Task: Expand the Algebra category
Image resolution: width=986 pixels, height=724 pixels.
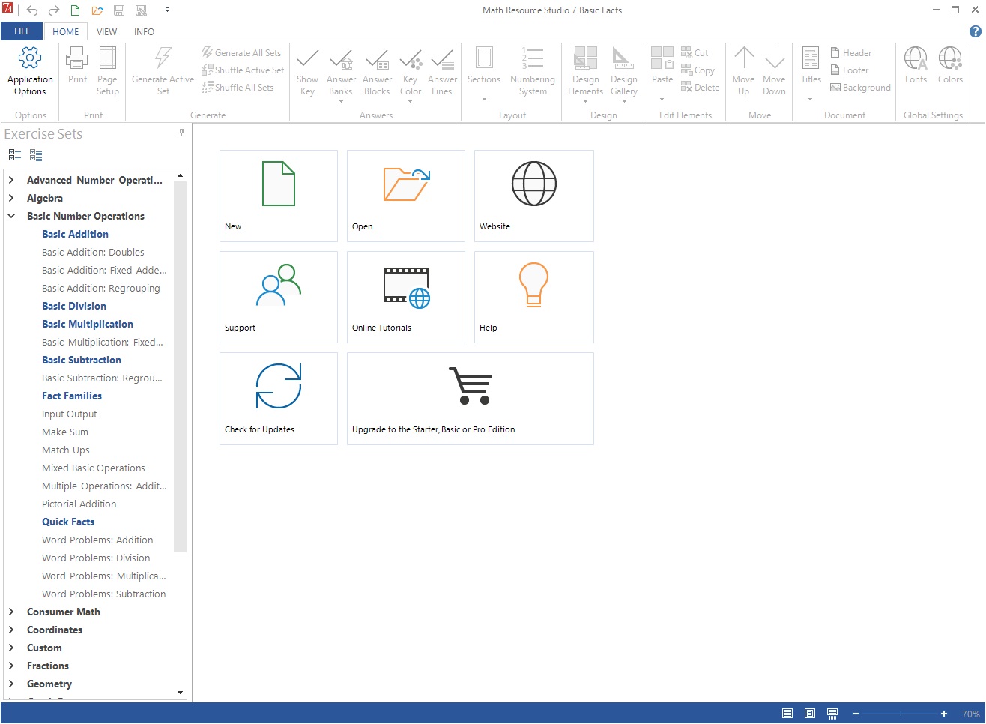Action: [11, 198]
